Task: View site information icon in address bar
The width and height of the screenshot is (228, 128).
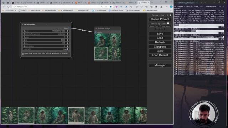Action: click(x=14, y=7)
